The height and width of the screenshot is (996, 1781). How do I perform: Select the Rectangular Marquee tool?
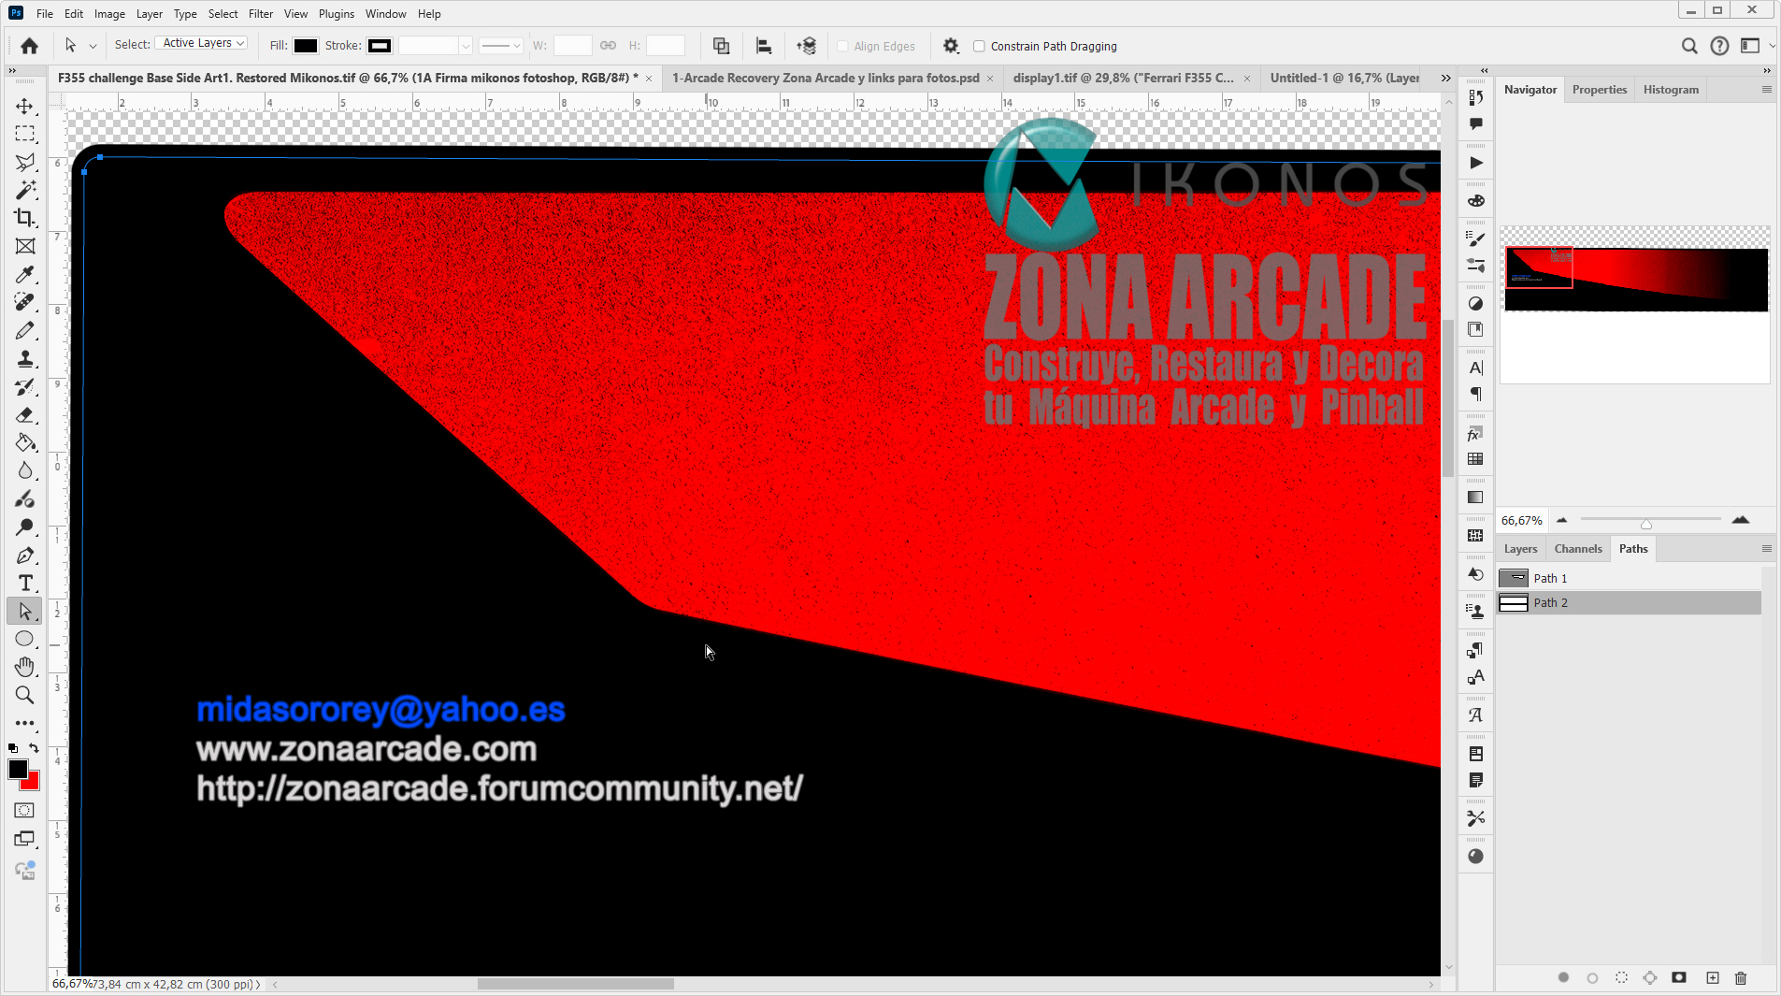point(25,134)
